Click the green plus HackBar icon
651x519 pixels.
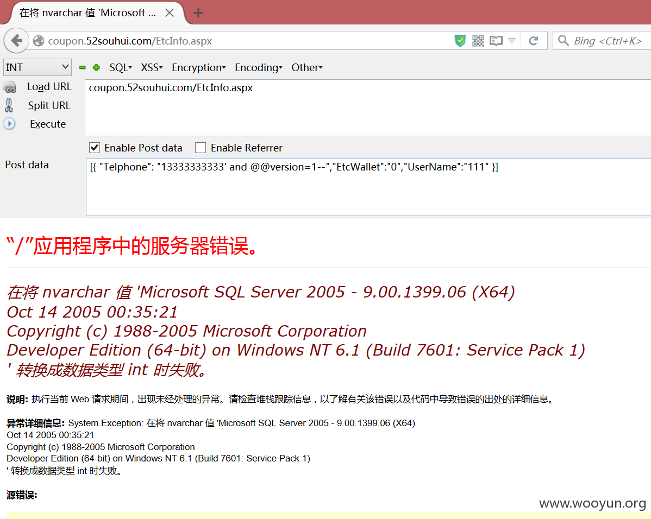tap(96, 68)
